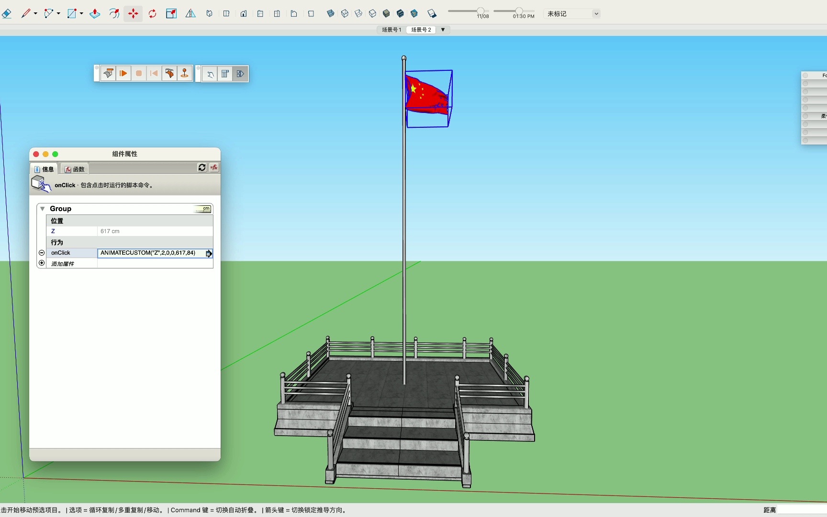Open the 未标记 tag dropdown
This screenshot has width=827, height=517.
click(572, 14)
